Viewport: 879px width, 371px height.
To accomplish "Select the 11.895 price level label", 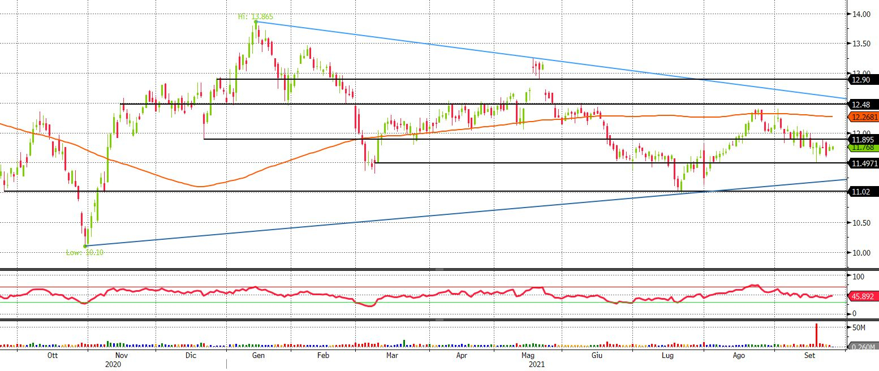I will pyautogui.click(x=863, y=139).
